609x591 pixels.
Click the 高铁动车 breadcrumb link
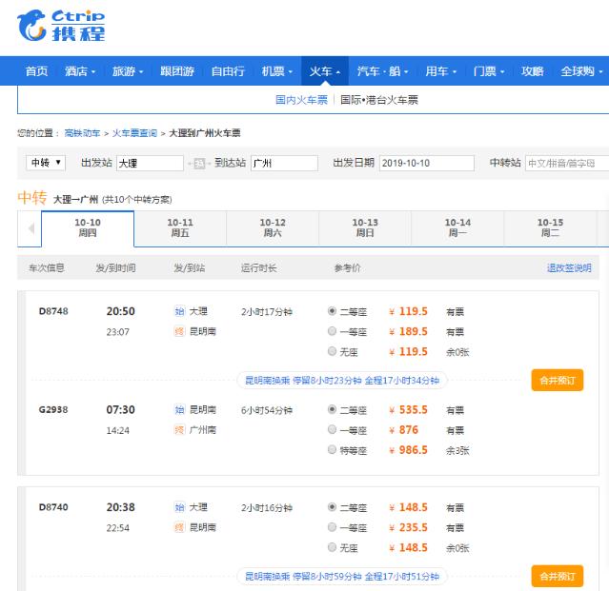point(82,133)
